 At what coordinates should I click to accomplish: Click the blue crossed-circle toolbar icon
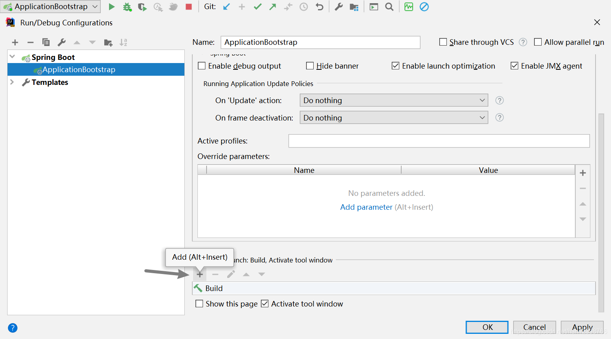pos(424,7)
